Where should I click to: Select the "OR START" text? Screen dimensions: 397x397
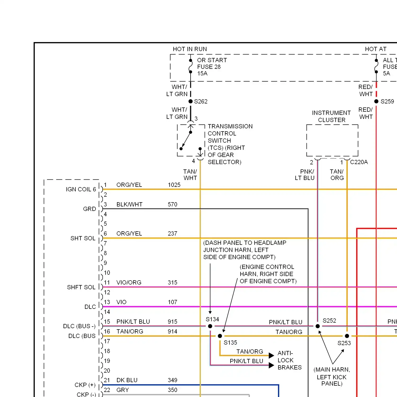(x=212, y=60)
